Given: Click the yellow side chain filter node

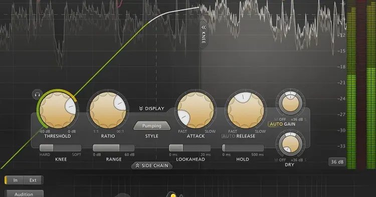Looking at the screenshot, I should [173, 195].
